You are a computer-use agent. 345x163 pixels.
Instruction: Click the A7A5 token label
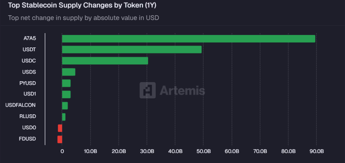click(x=30, y=39)
